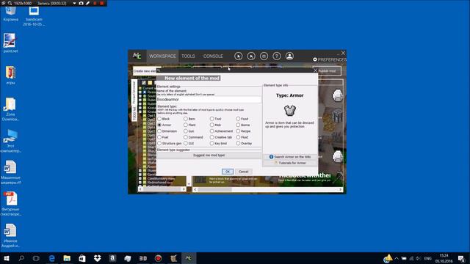Screen dimensions: 470x264
Task: Choose the Fluid element type
Action: point(238,137)
